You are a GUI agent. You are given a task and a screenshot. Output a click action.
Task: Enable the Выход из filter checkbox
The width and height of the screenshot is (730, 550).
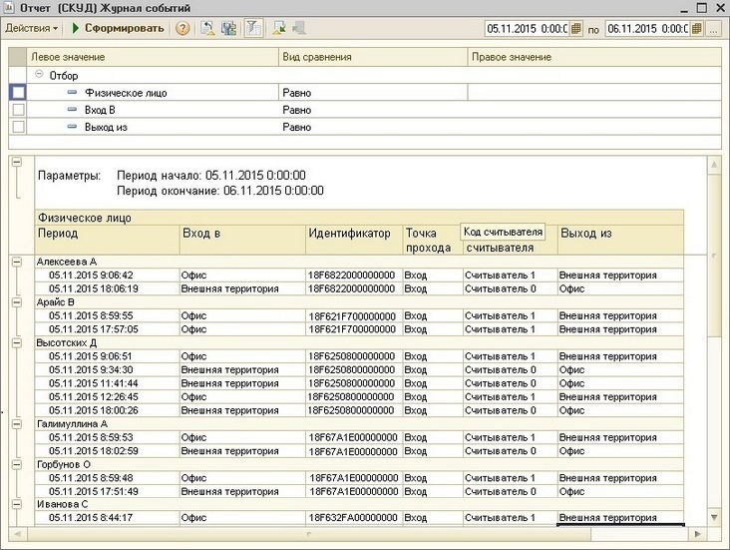point(18,127)
